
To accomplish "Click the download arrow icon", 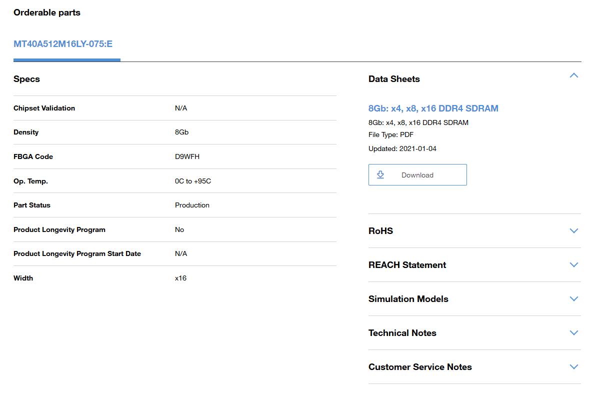I will tap(380, 174).
